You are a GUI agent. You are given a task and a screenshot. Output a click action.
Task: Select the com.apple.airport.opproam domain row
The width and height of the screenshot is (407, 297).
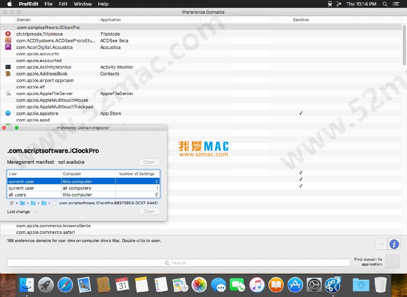pos(201,80)
